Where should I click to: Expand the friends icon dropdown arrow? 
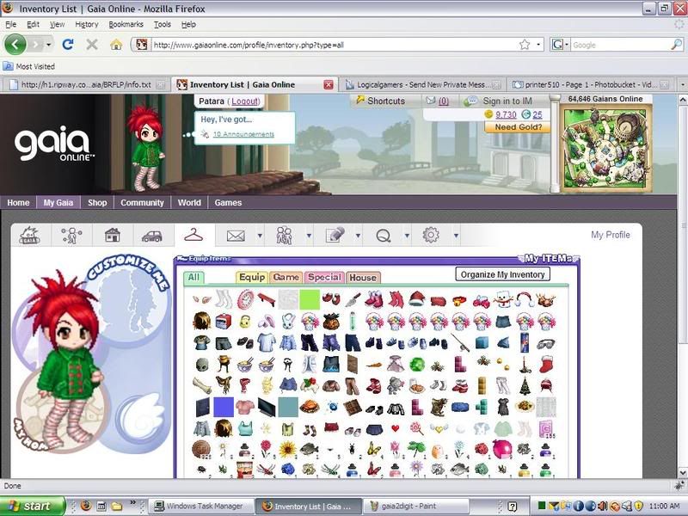coord(309,236)
